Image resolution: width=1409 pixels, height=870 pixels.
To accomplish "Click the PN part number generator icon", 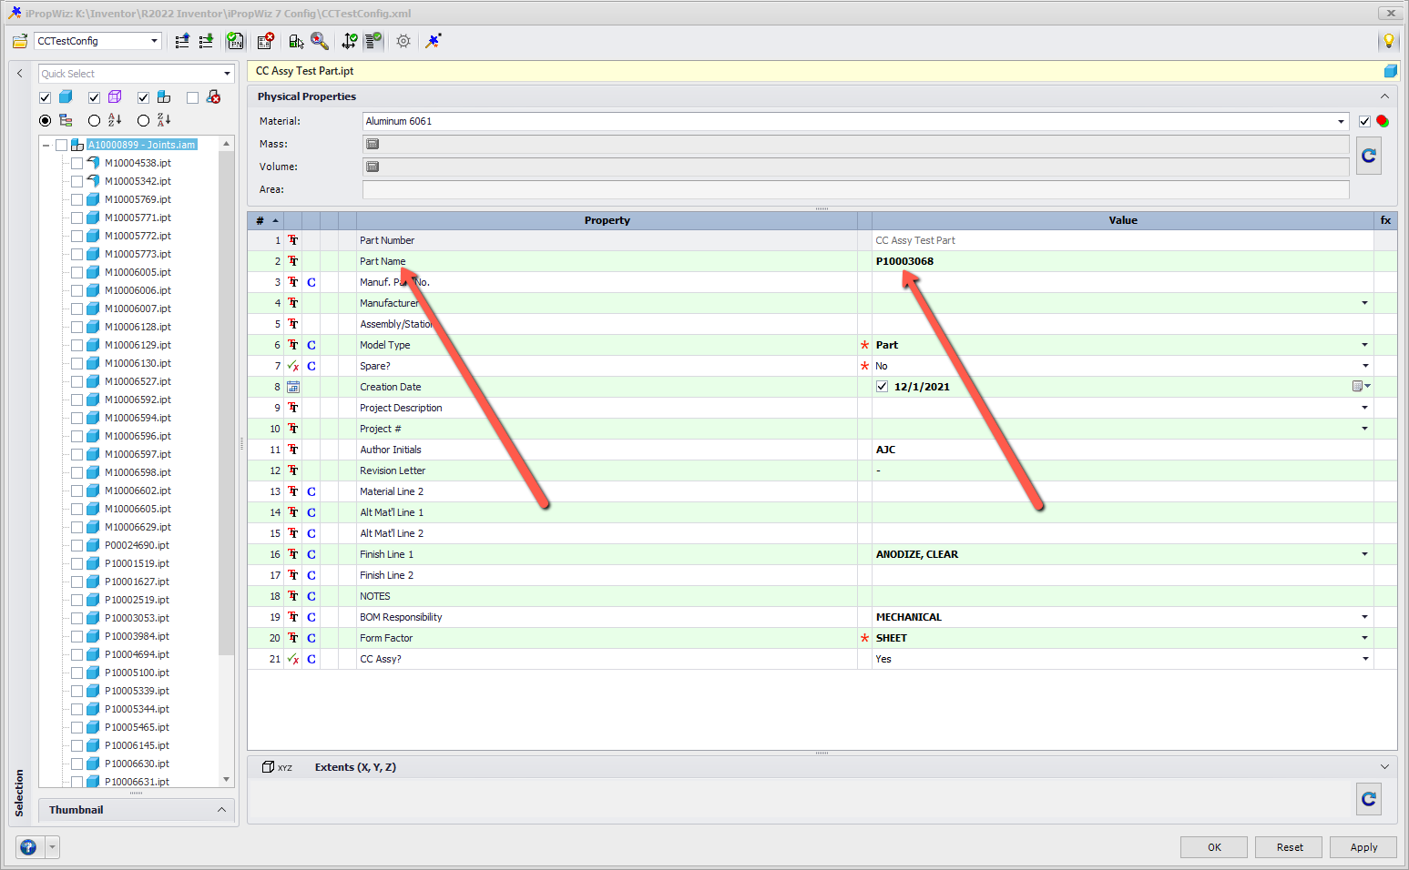I will (235, 41).
